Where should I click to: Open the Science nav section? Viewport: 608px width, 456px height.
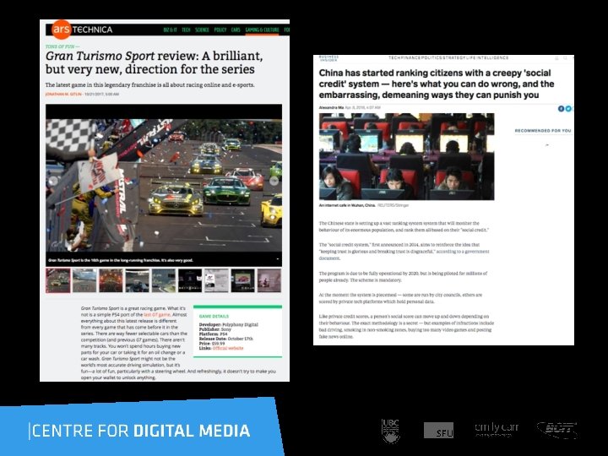[x=202, y=30]
